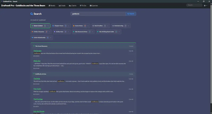Click the search field containing goldilocks
The height and width of the screenshot is (114, 212).
coord(98,14)
